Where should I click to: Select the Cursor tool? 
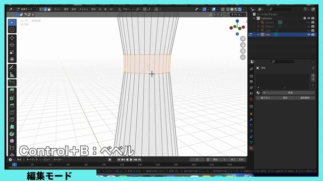[x=12, y=30]
